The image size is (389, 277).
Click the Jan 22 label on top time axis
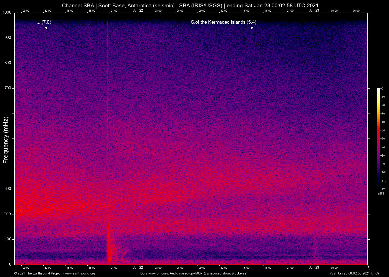[x=138, y=11]
